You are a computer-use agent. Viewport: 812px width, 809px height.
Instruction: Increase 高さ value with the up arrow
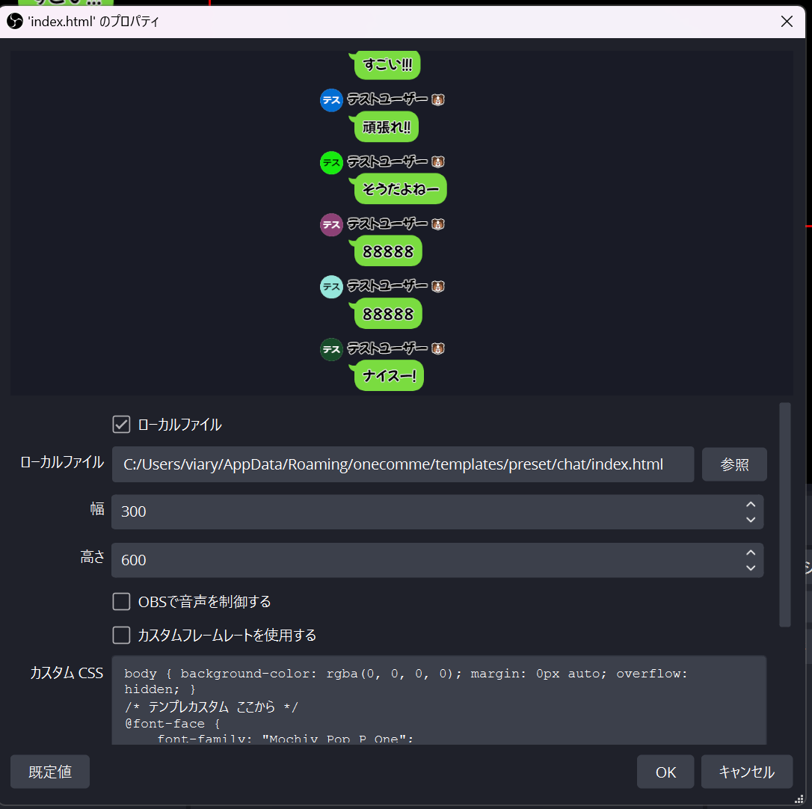(751, 553)
